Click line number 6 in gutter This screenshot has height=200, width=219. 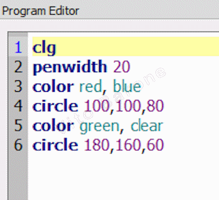18,145
